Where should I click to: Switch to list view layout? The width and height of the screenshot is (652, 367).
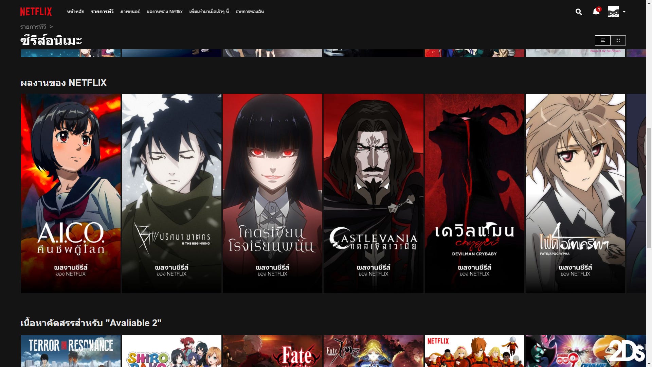603,40
